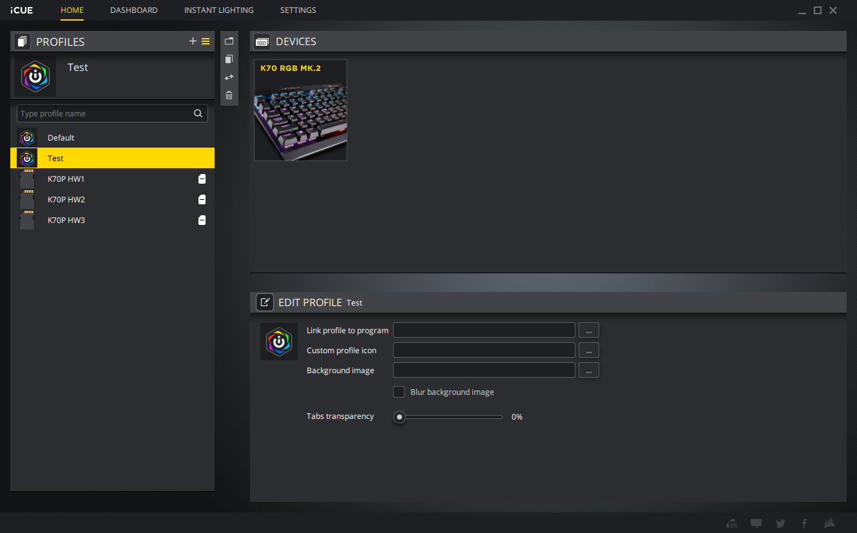Select the Default profile
This screenshot has width=857, height=533.
[x=112, y=137]
